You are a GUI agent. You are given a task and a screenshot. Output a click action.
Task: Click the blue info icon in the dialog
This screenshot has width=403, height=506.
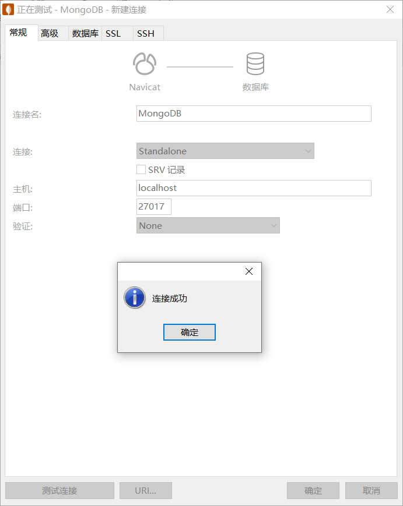135,298
